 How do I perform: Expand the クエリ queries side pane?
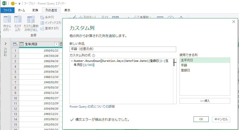point(6,44)
